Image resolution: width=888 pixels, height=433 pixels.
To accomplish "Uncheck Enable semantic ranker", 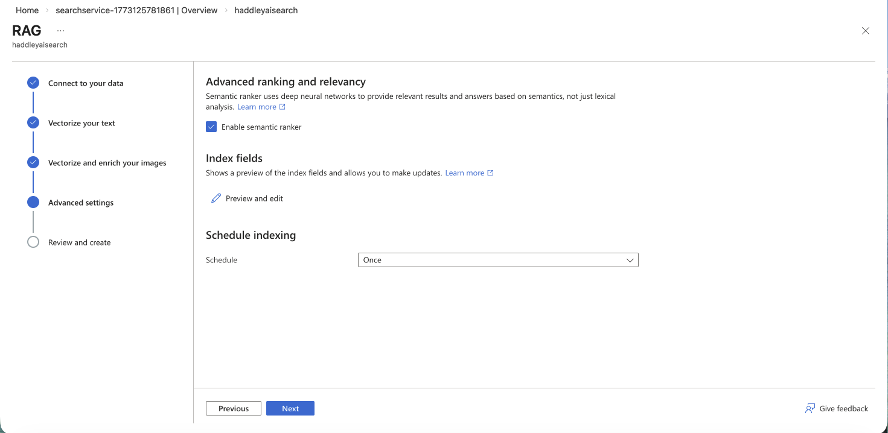I will click(x=211, y=127).
